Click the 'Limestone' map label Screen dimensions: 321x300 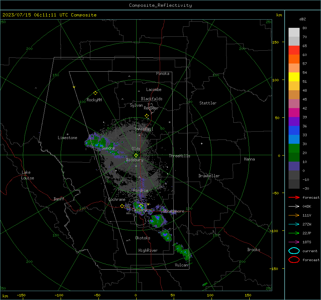point(67,138)
